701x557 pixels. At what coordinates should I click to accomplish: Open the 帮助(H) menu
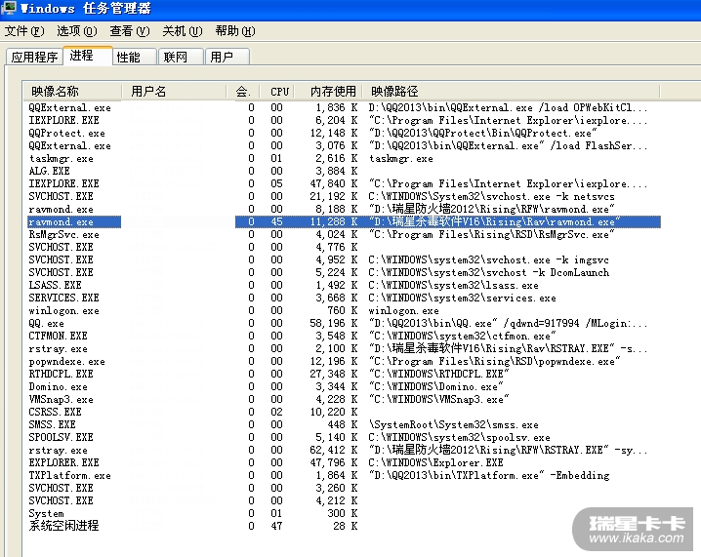pos(234,31)
